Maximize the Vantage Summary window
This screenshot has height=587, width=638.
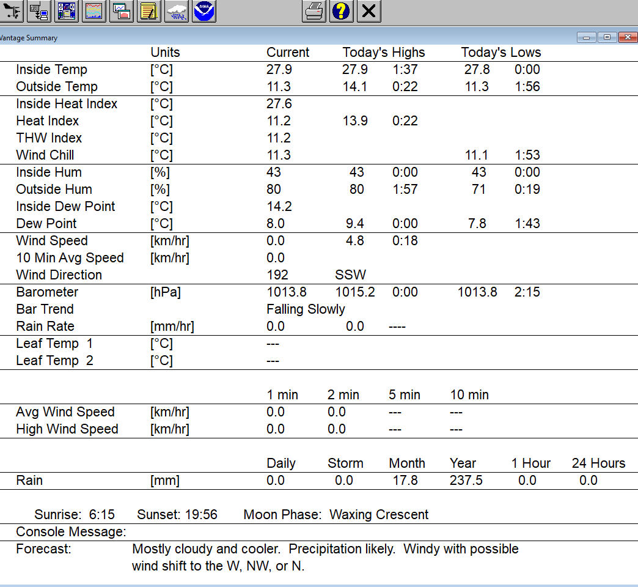606,37
